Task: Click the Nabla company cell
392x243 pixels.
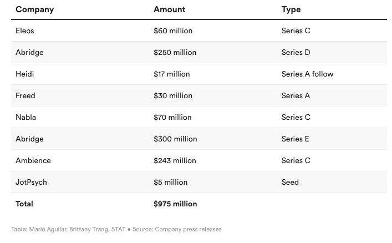Action: [x=26, y=117]
